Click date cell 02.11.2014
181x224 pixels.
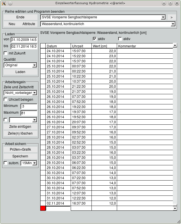(58, 203)
